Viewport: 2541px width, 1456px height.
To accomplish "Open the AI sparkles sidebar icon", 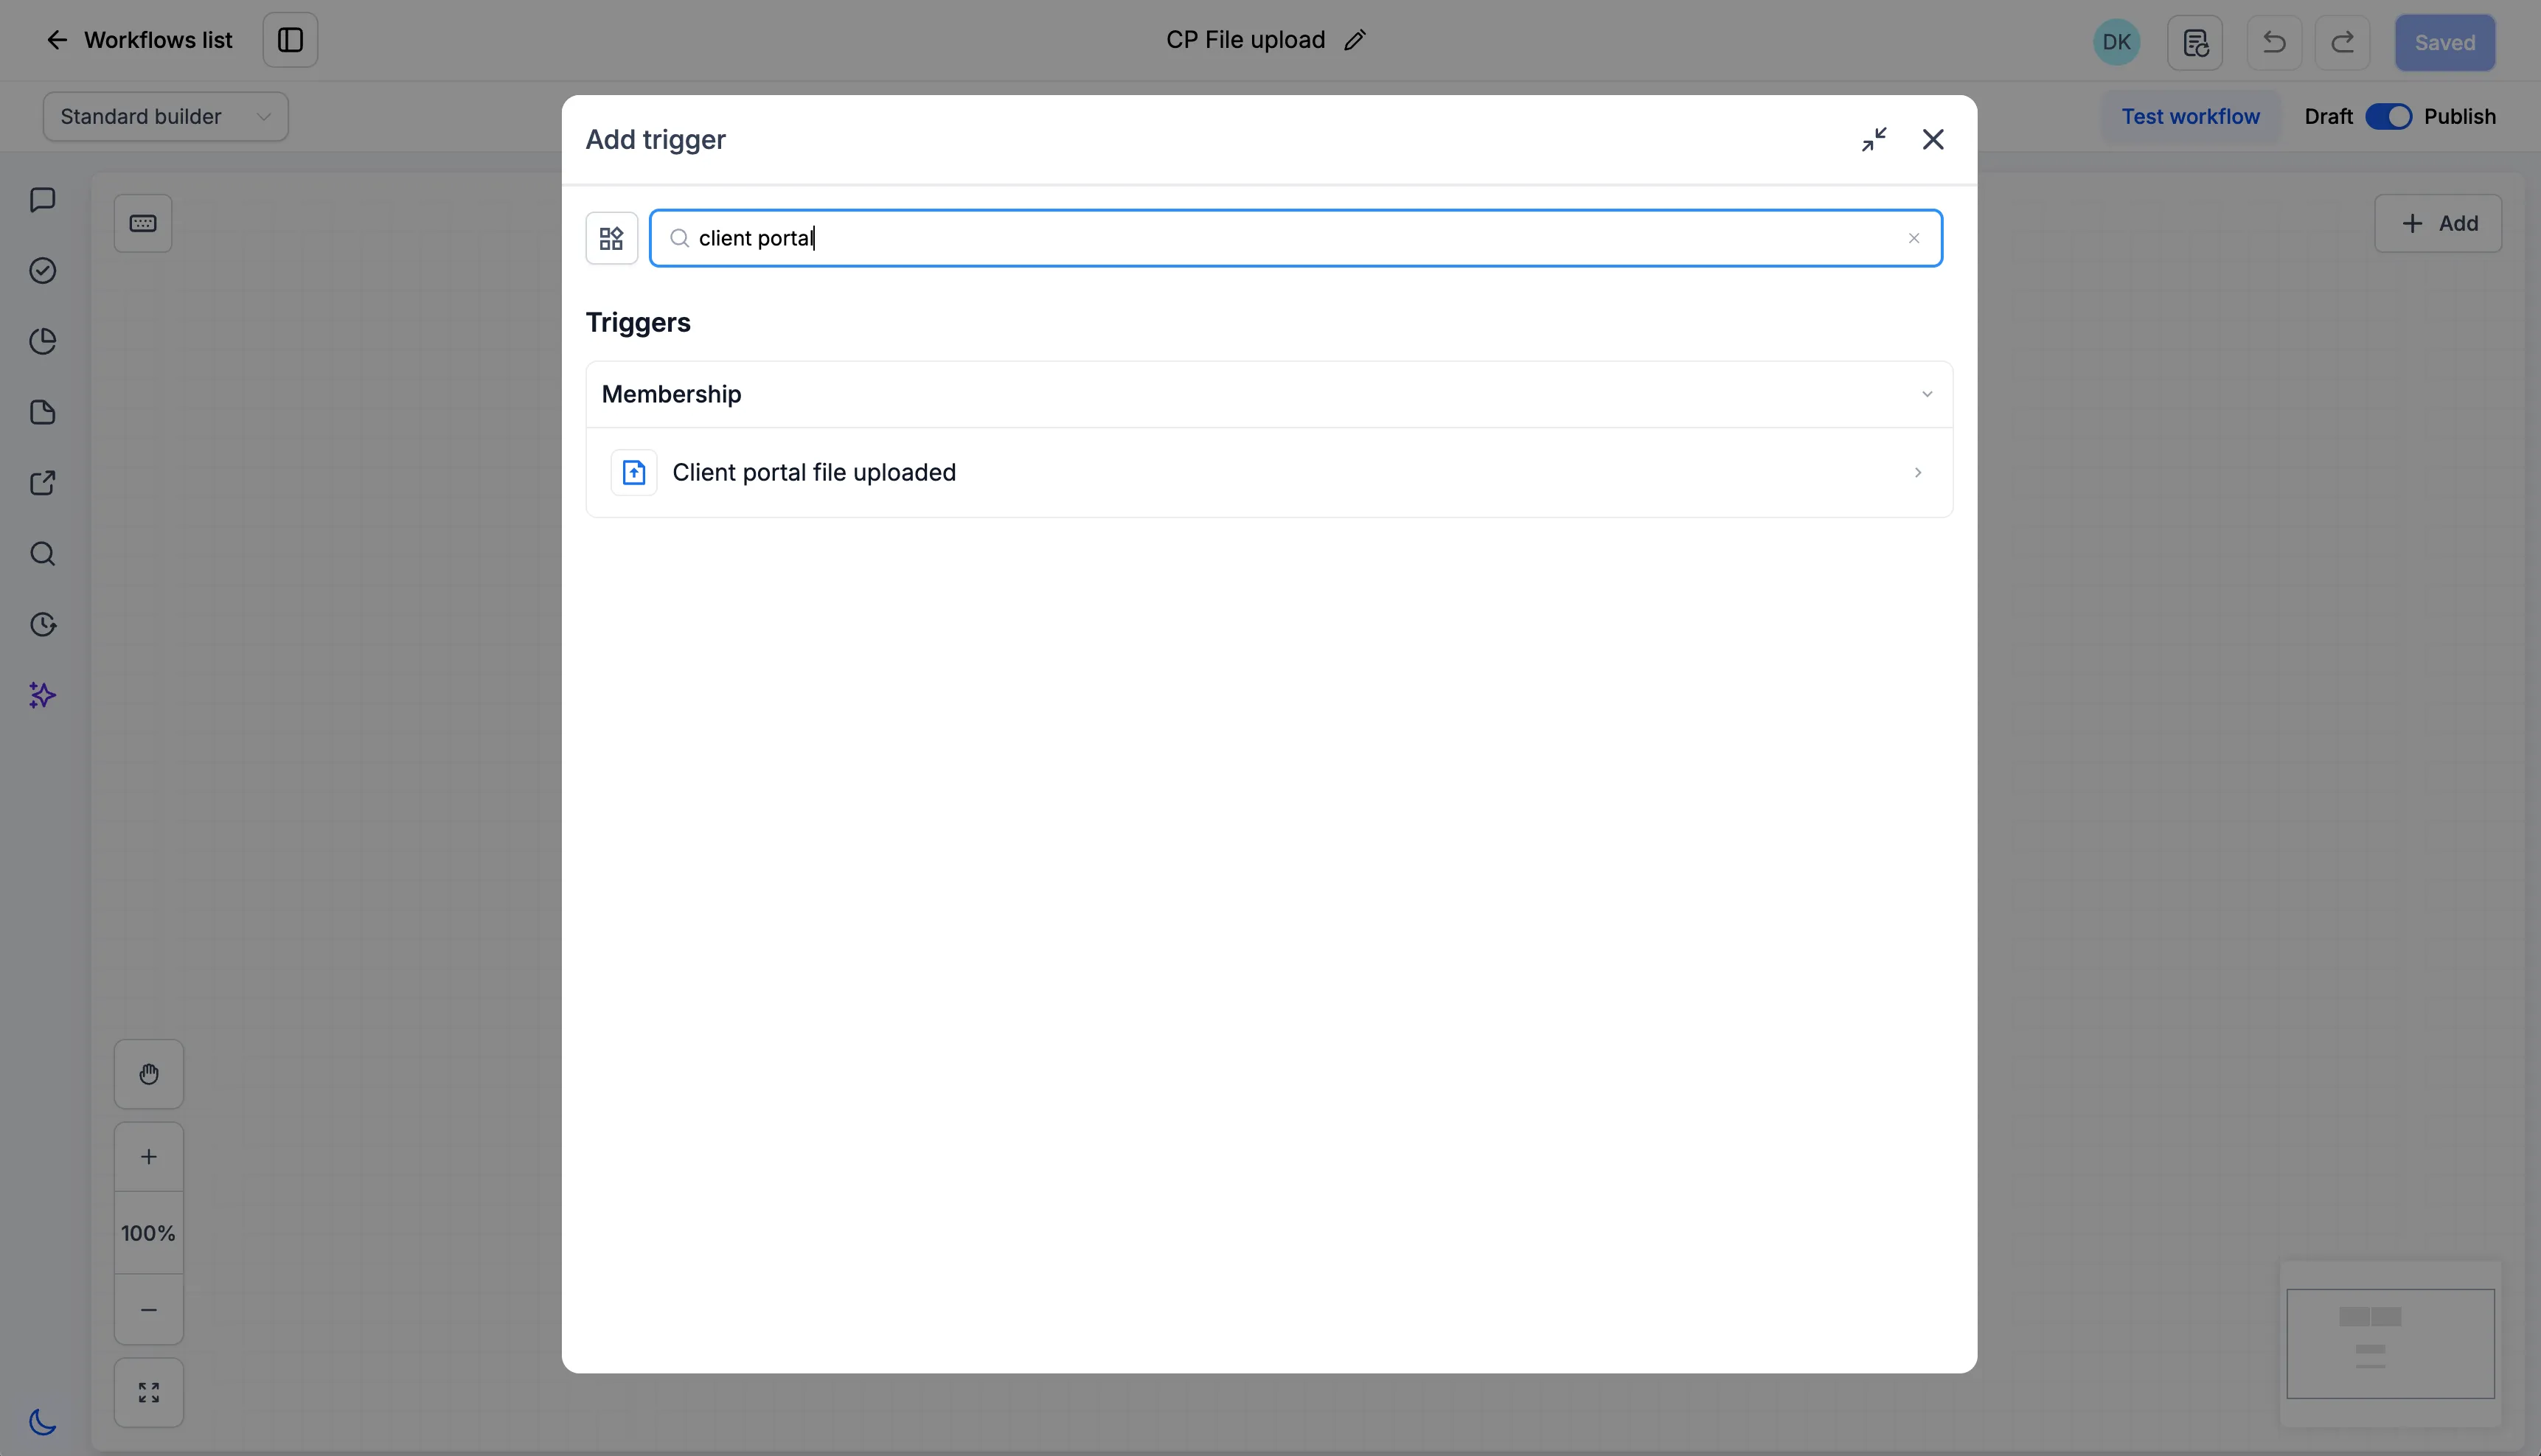I will click(x=42, y=695).
